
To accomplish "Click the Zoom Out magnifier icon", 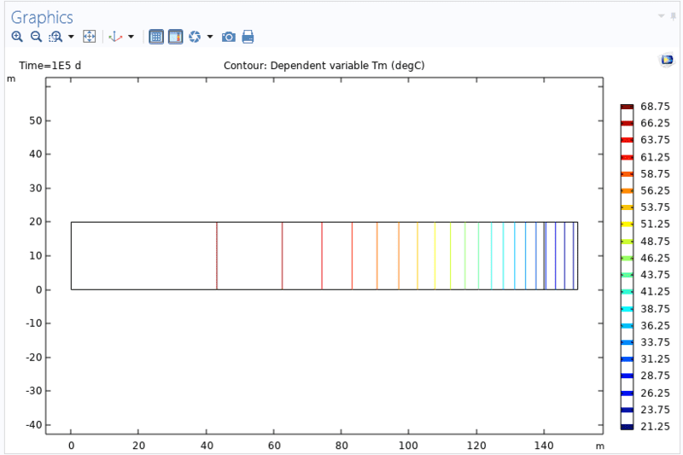I will click(x=36, y=37).
